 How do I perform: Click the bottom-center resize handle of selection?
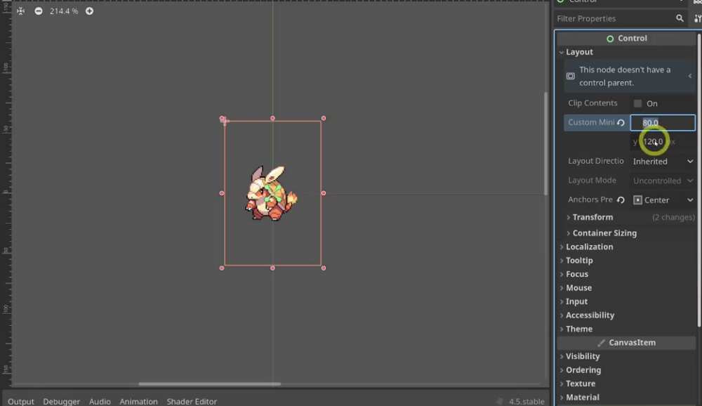(272, 268)
